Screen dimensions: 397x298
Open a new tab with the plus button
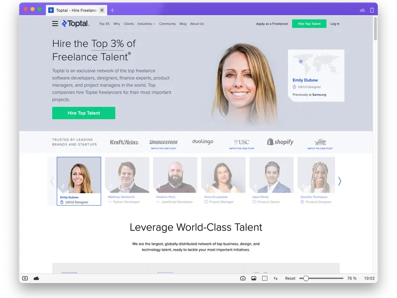click(x=113, y=10)
